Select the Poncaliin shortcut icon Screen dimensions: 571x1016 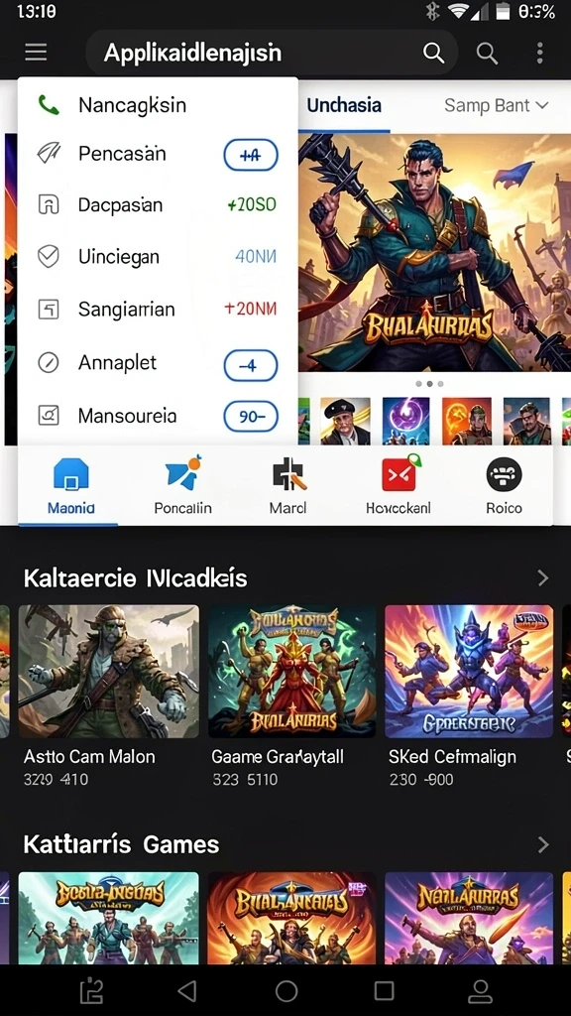182,473
